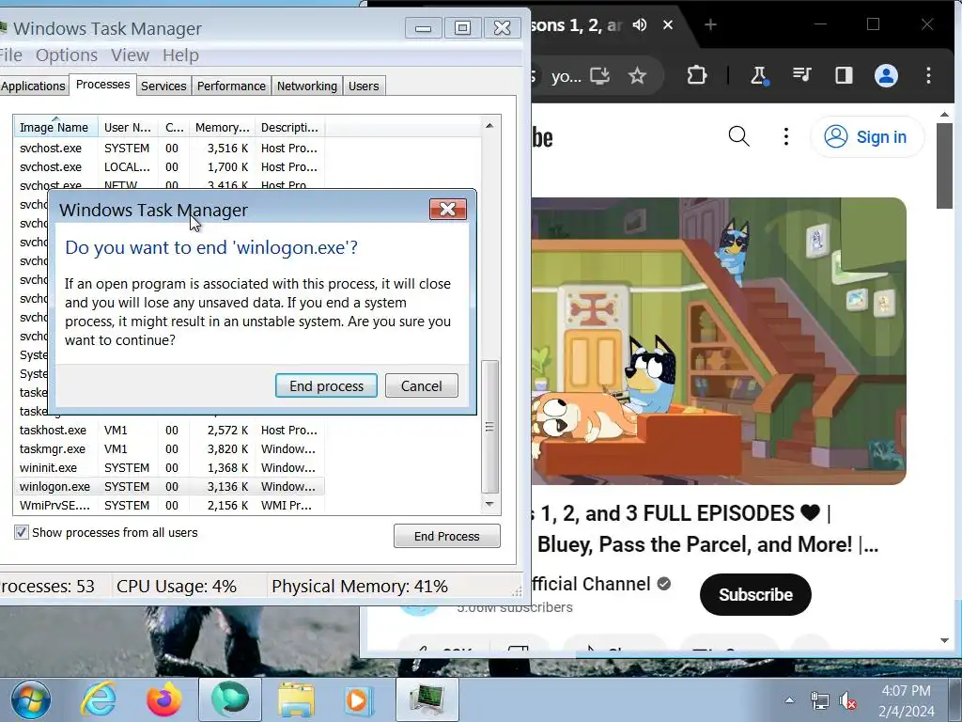Click the process list scrollbar thumb
This screenshot has height=722, width=962.
point(489,426)
